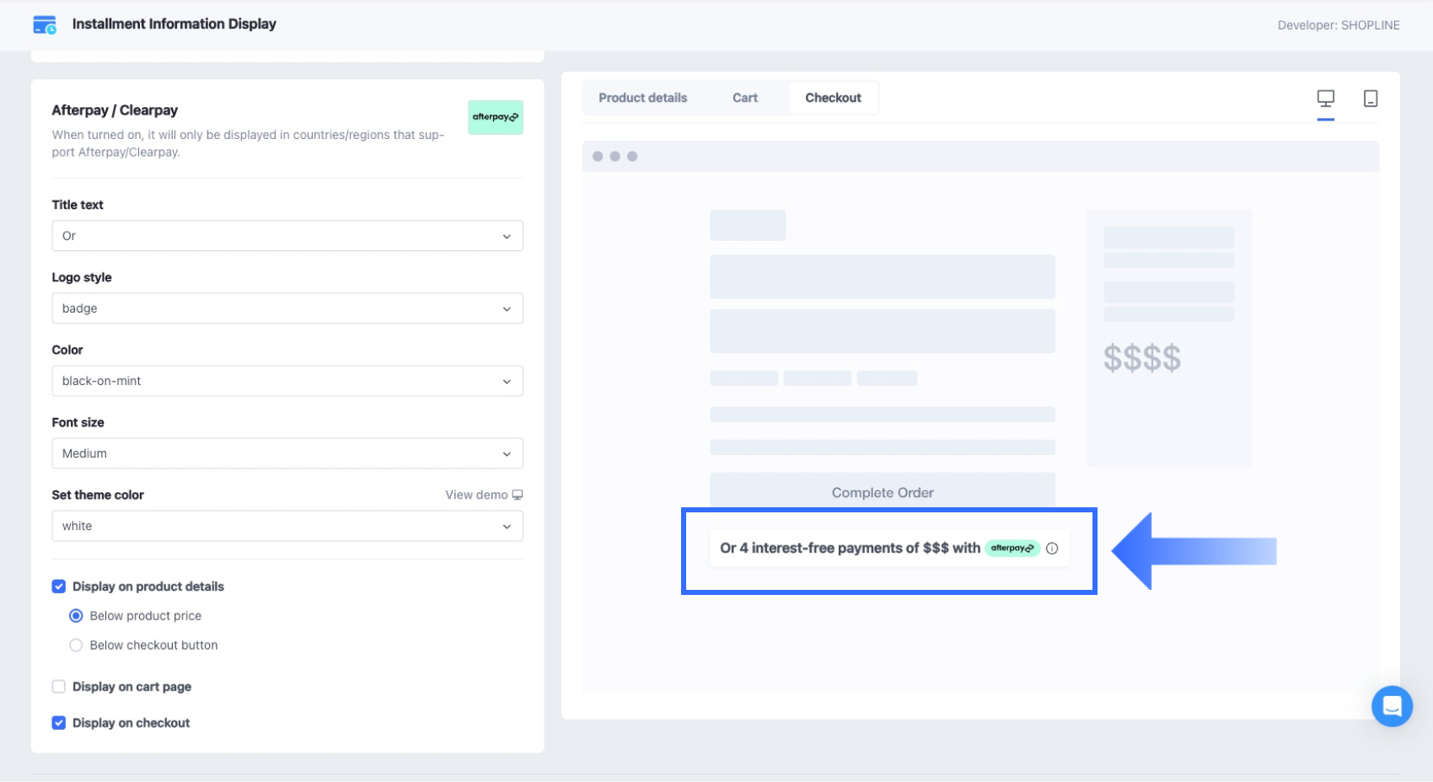Image resolution: width=1433 pixels, height=782 pixels.
Task: Switch to the Product details preview tab
Action: point(643,98)
